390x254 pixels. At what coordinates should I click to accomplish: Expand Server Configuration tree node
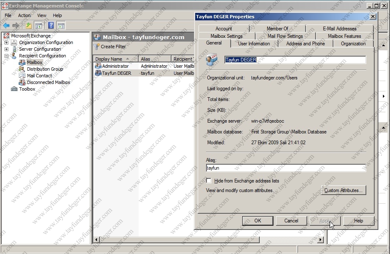point(7,49)
